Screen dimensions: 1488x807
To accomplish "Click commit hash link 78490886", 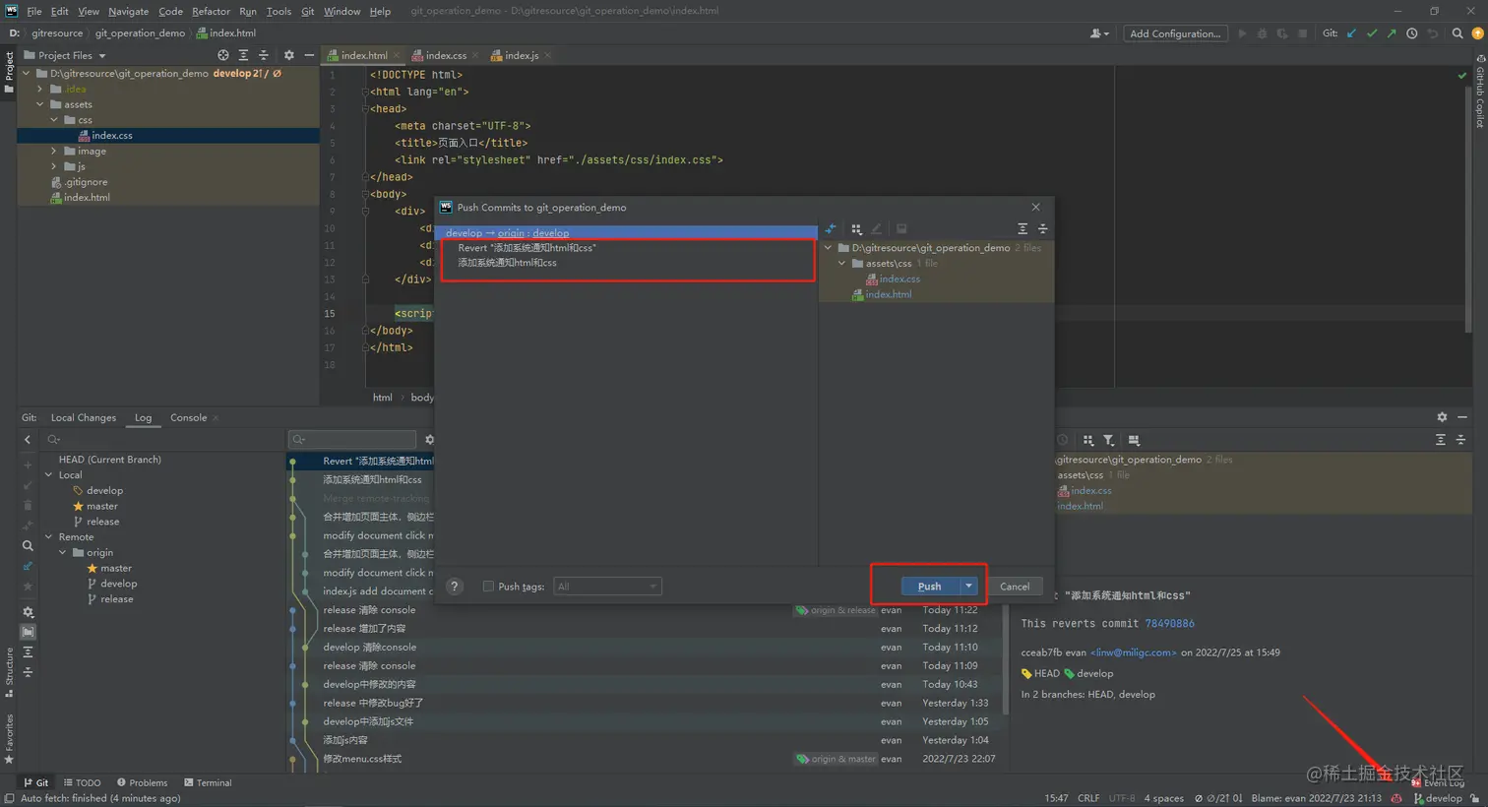I will pos(1169,623).
